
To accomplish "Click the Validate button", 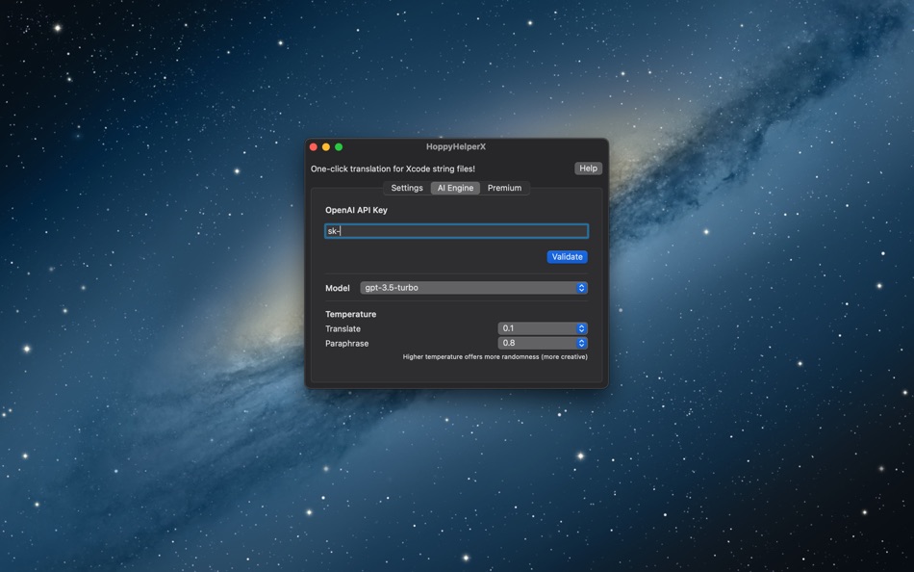I will pyautogui.click(x=567, y=257).
